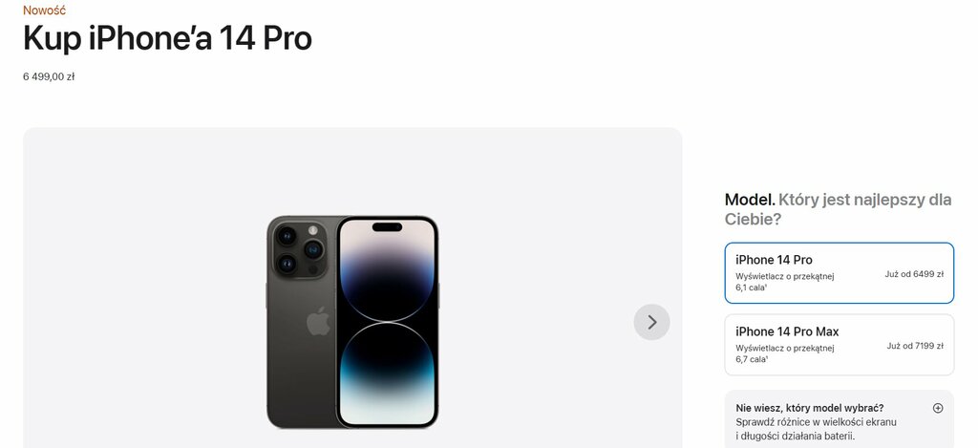This screenshot has width=978, height=448.
Task: Click "Wyświetlacz o przekątnej 6,1 cala" description
Action: [785, 282]
